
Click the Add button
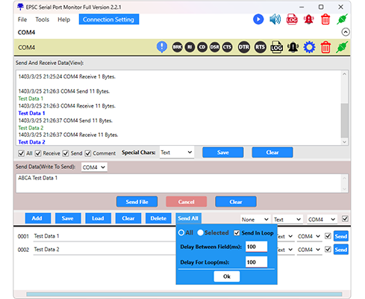[x=38, y=218]
